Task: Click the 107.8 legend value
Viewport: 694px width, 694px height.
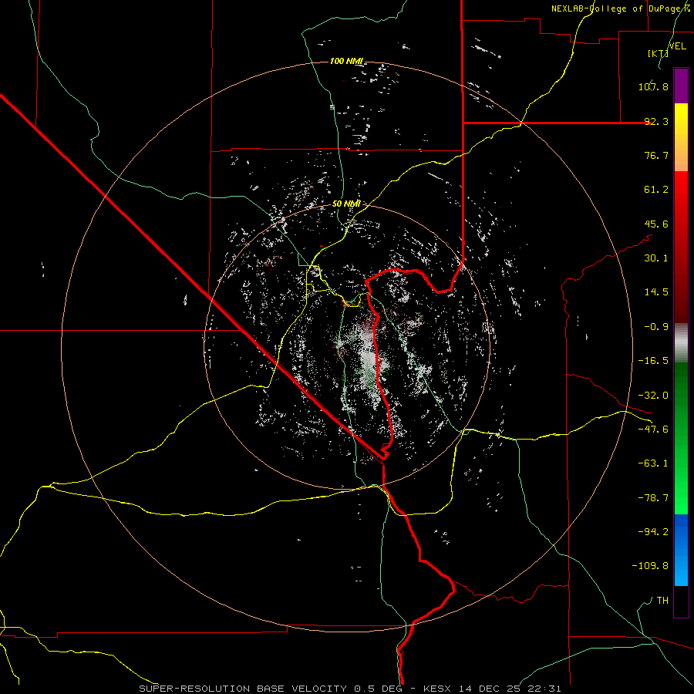Action: click(653, 86)
